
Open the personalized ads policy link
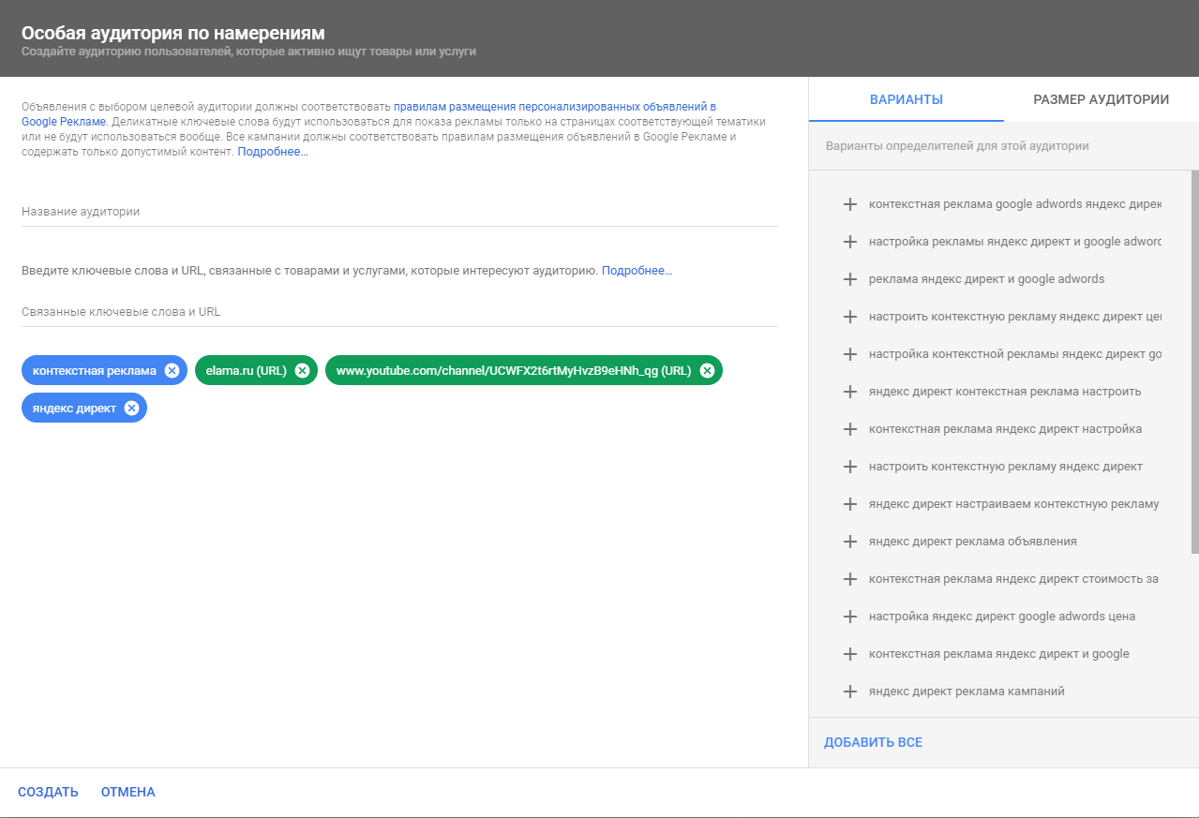point(554,107)
